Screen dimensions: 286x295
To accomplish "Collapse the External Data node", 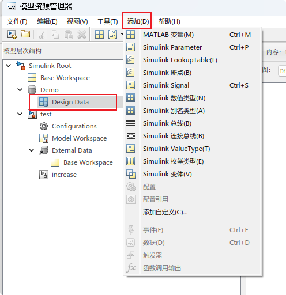I will [x=32, y=150].
